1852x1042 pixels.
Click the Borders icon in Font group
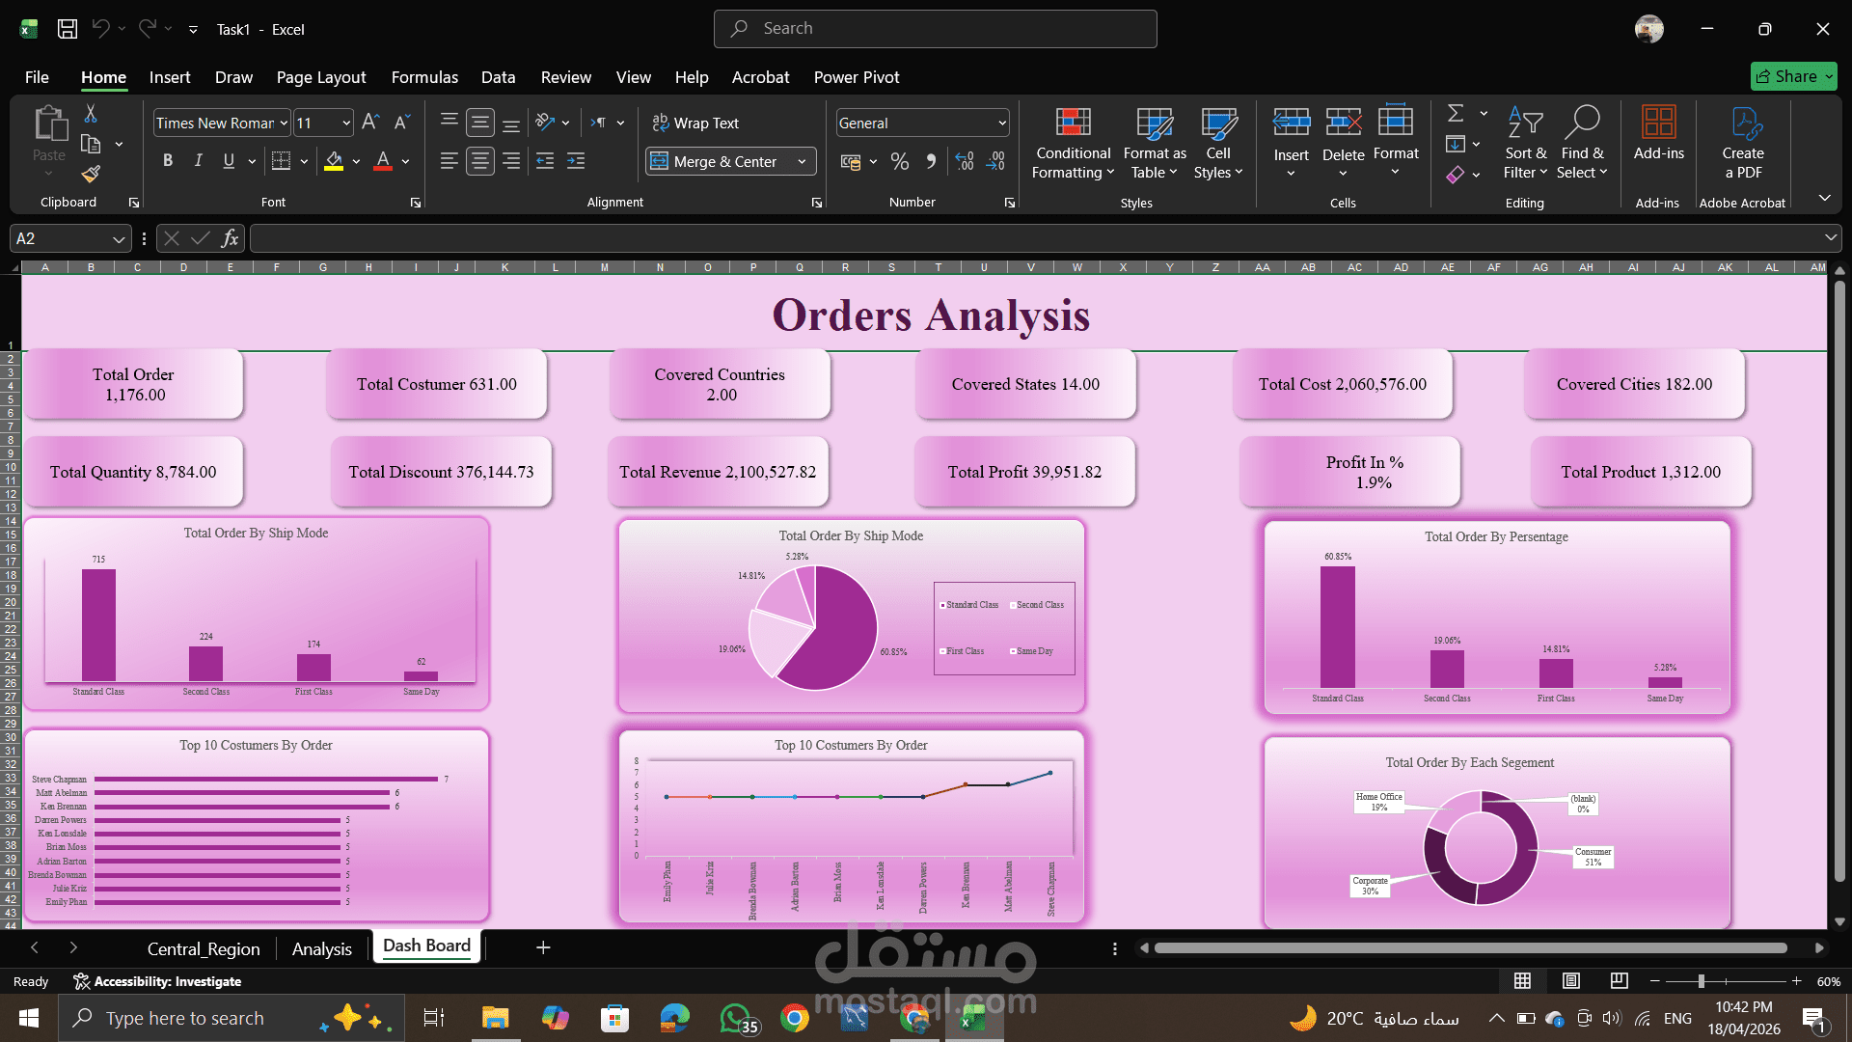point(281,161)
